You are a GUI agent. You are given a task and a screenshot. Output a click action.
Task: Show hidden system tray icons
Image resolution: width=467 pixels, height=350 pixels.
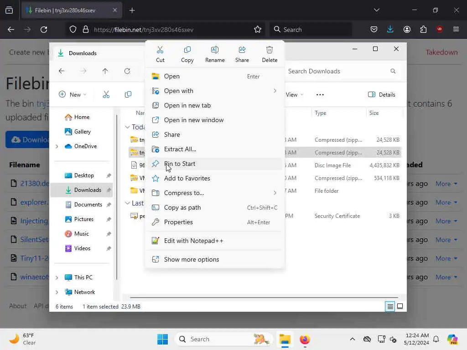(353, 339)
